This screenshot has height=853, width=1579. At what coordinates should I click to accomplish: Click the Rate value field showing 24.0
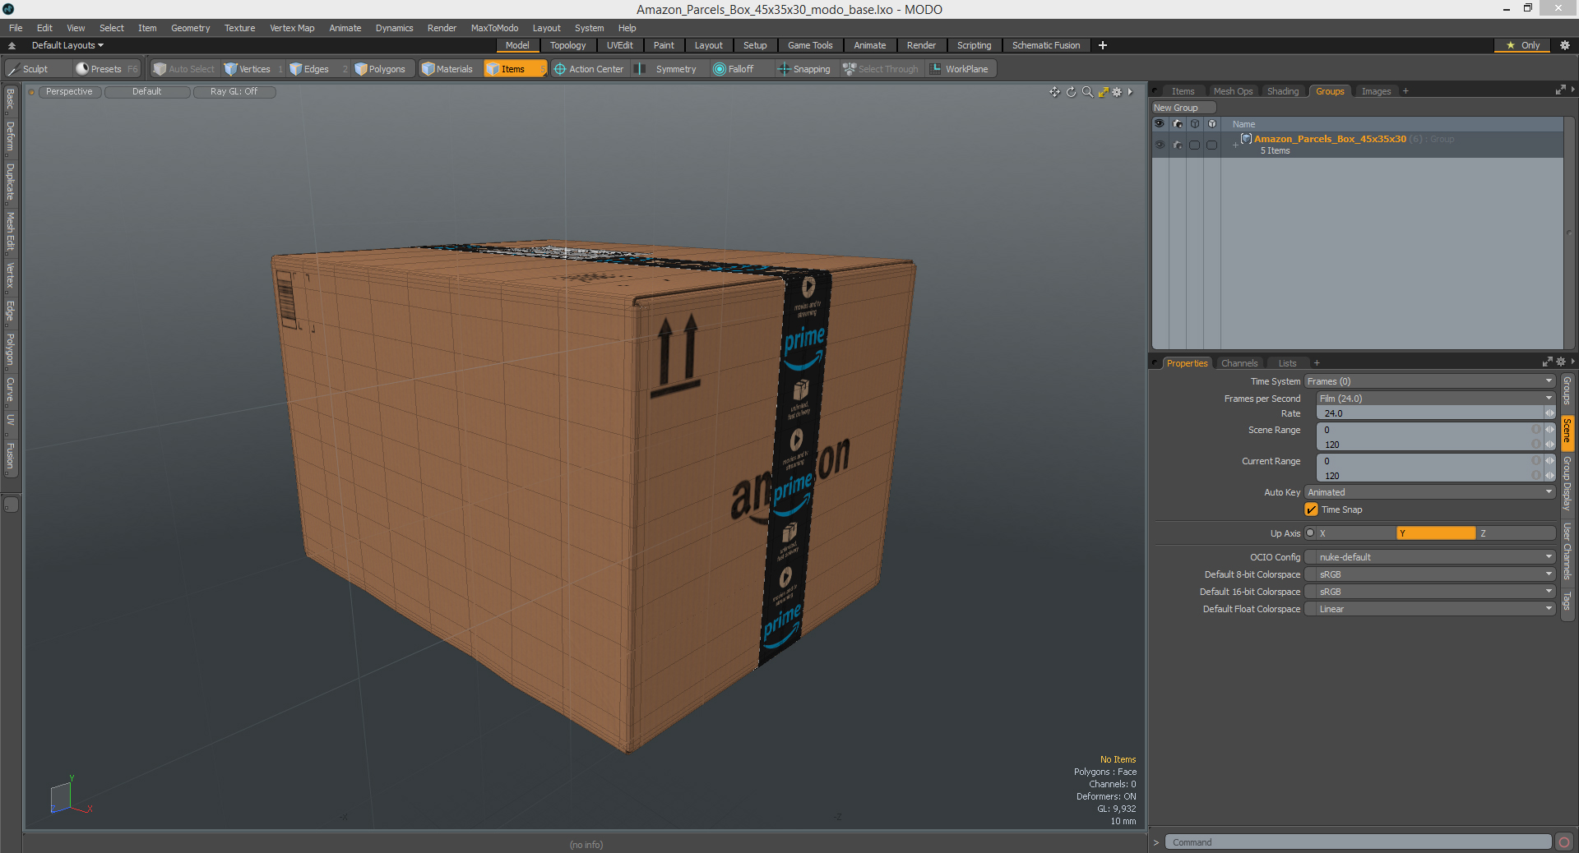coord(1430,413)
